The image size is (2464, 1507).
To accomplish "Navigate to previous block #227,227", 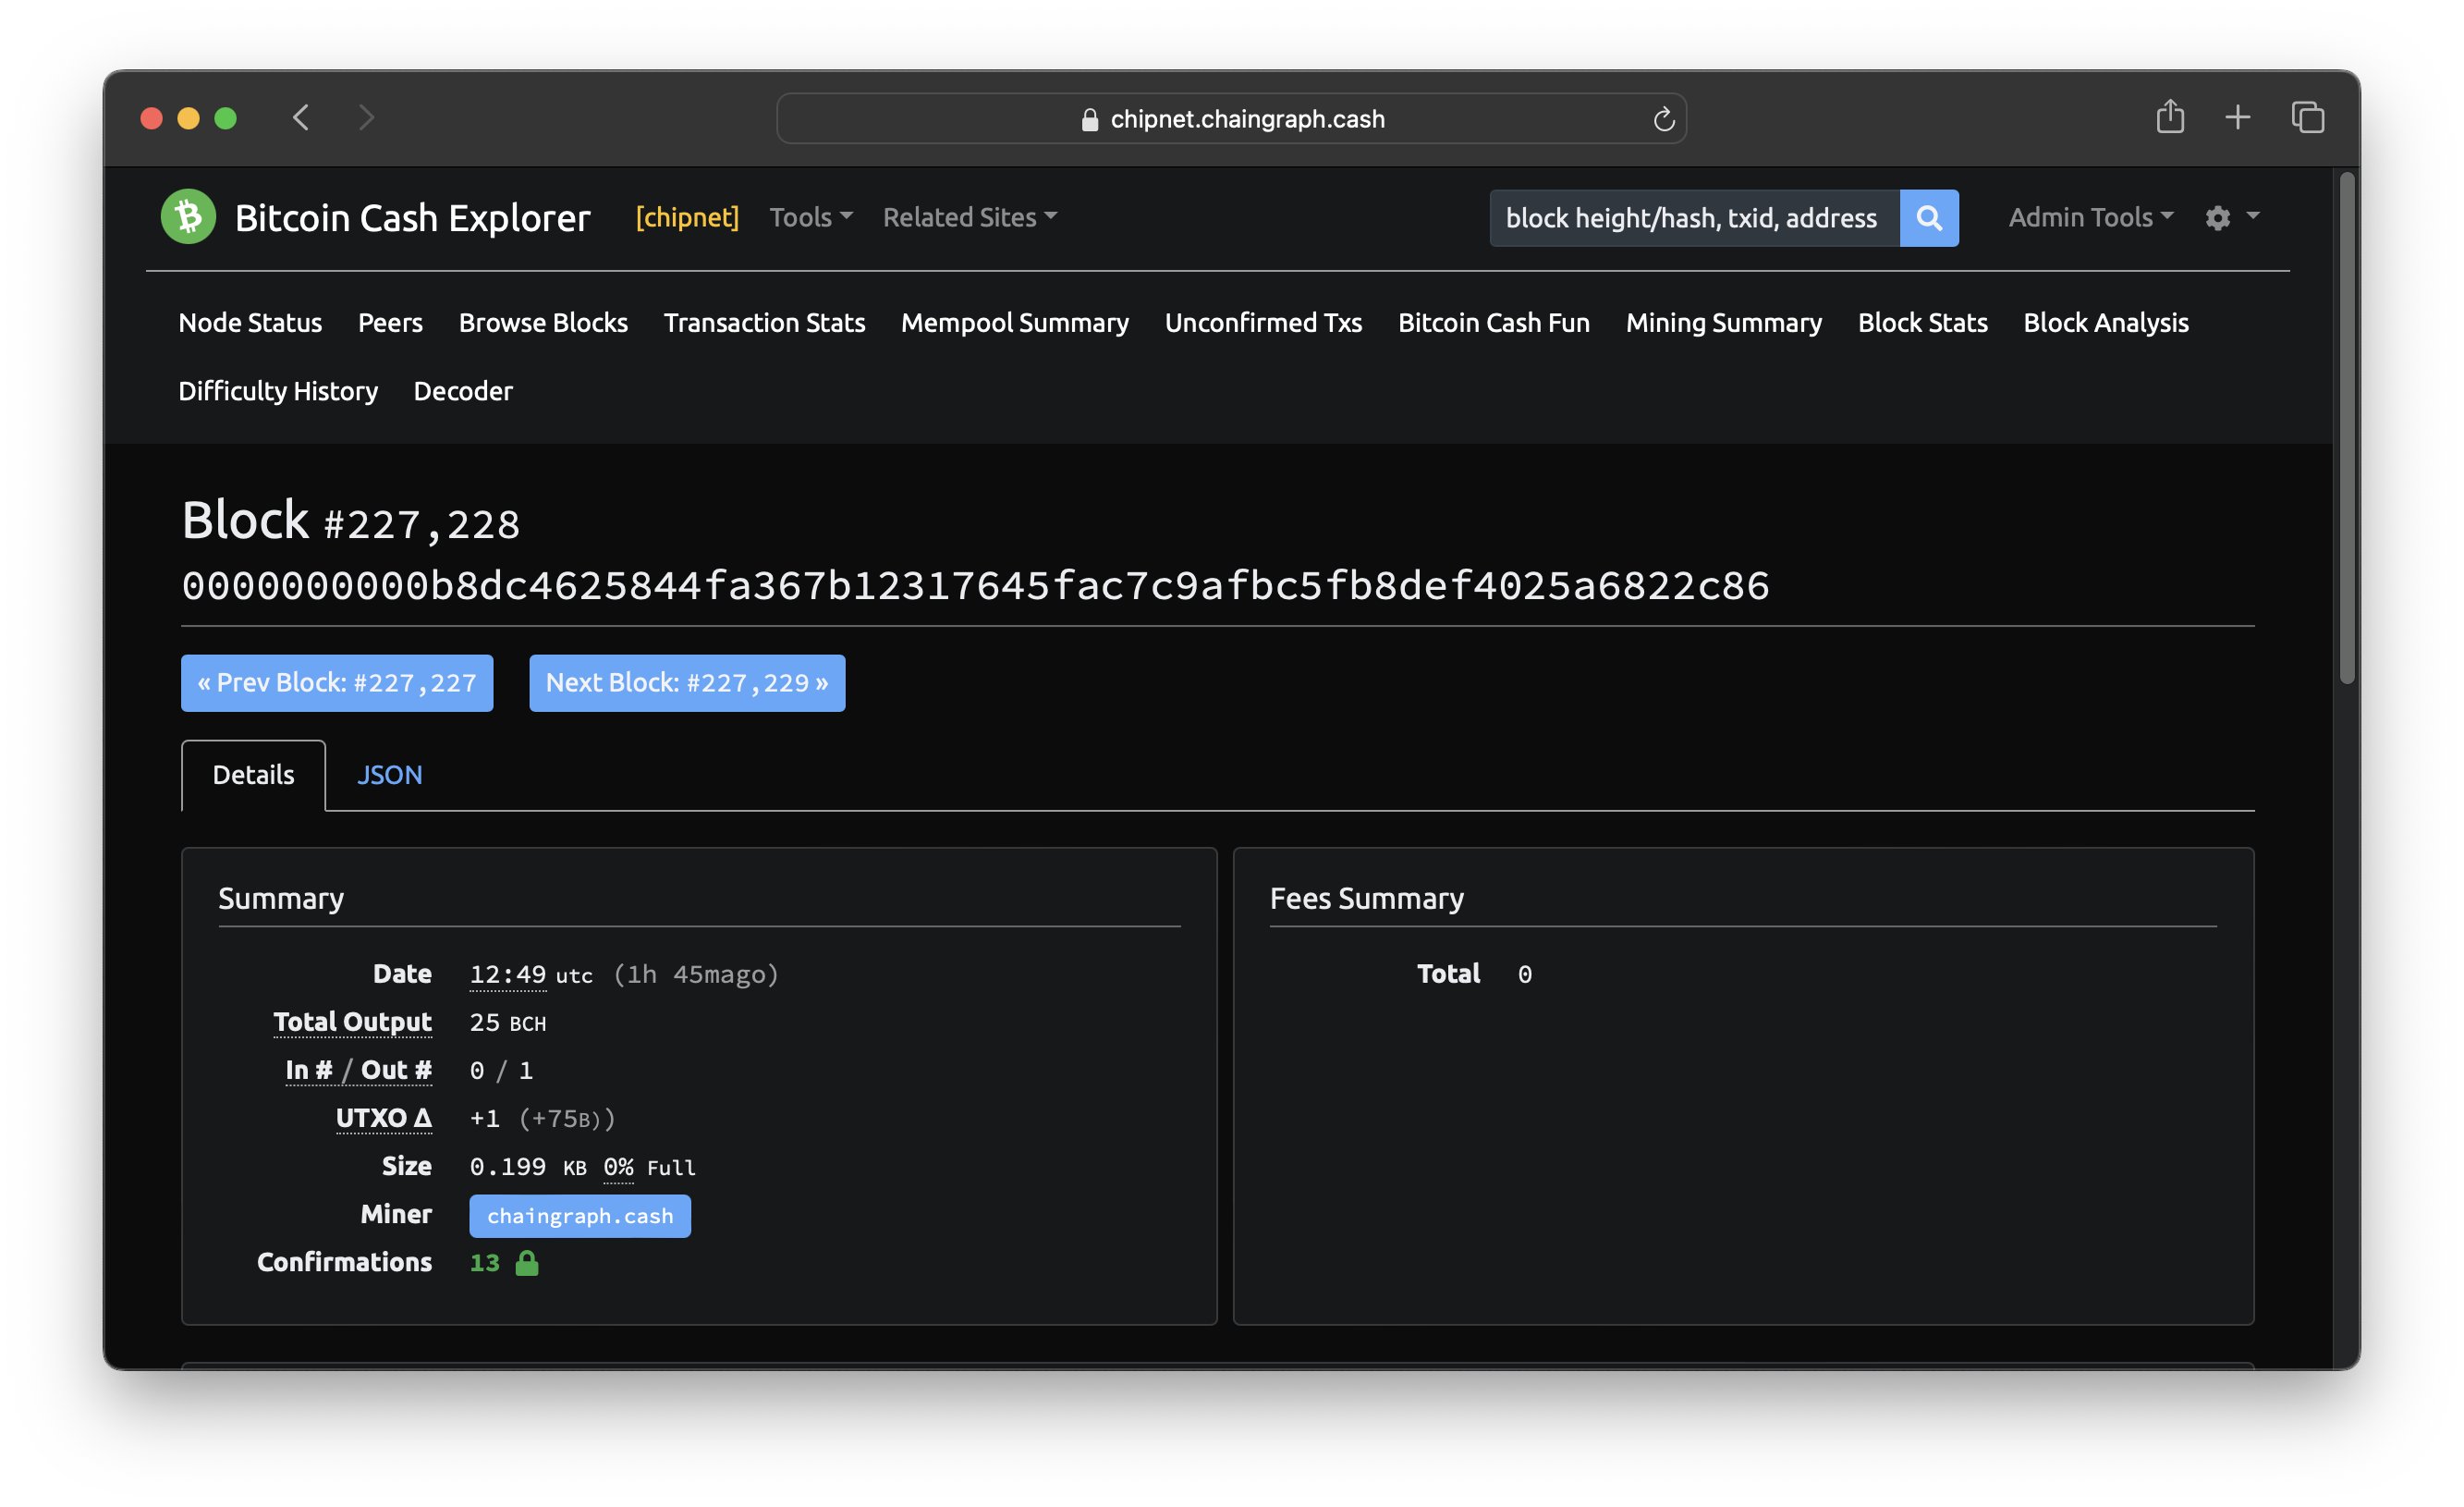I will click(x=336, y=681).
